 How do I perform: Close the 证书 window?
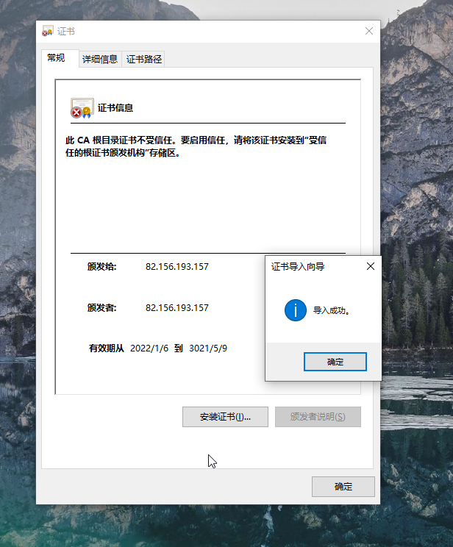coord(369,31)
